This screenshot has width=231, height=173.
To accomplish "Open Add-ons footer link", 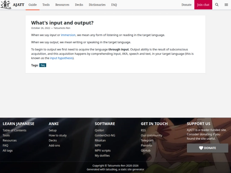I will point(54,146).
